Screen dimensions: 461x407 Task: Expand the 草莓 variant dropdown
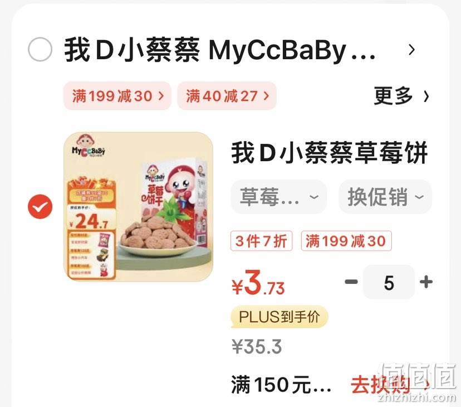tap(279, 197)
